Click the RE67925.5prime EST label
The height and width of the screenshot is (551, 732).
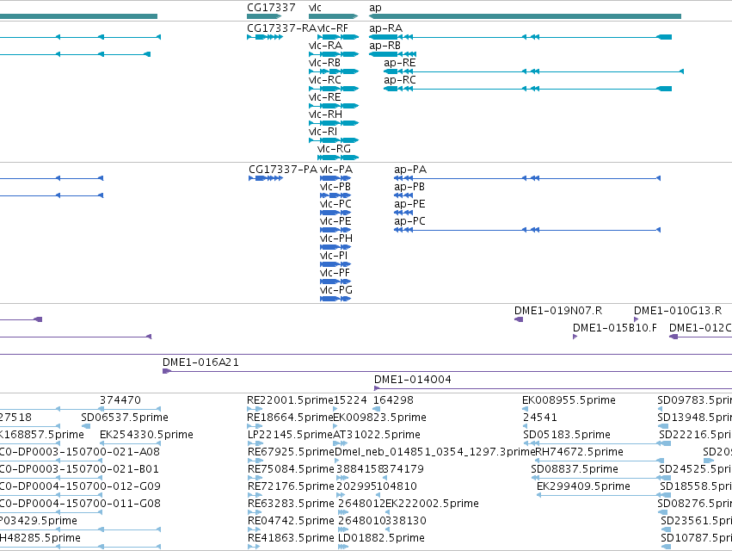click(291, 452)
